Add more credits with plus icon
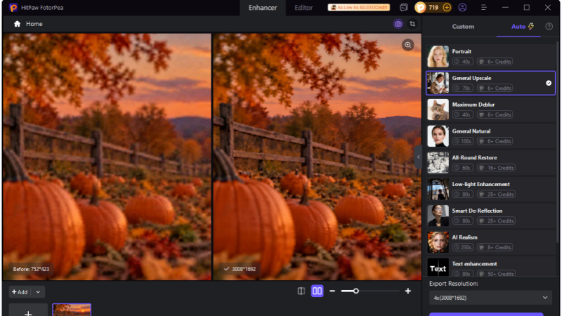This screenshot has width=562, height=316. [447, 8]
